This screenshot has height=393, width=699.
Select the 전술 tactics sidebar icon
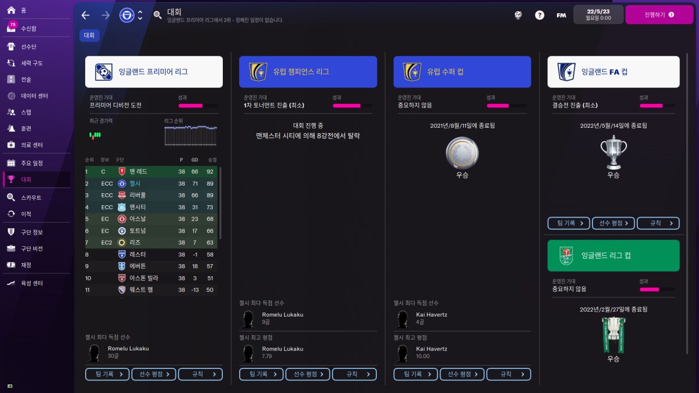pyautogui.click(x=11, y=79)
